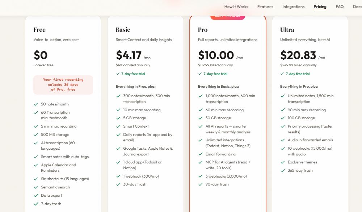Open the FAQ nav link
The image size is (362, 212).
[340, 7]
